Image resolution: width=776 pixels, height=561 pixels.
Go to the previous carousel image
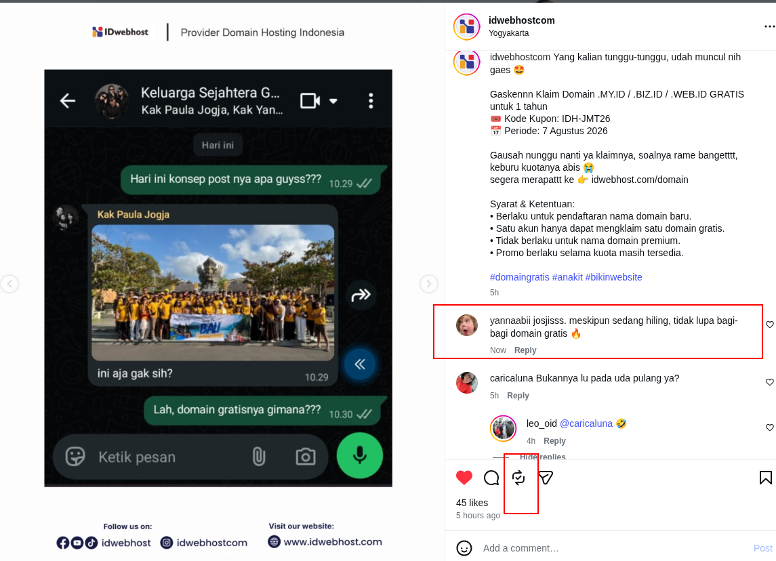click(x=9, y=283)
